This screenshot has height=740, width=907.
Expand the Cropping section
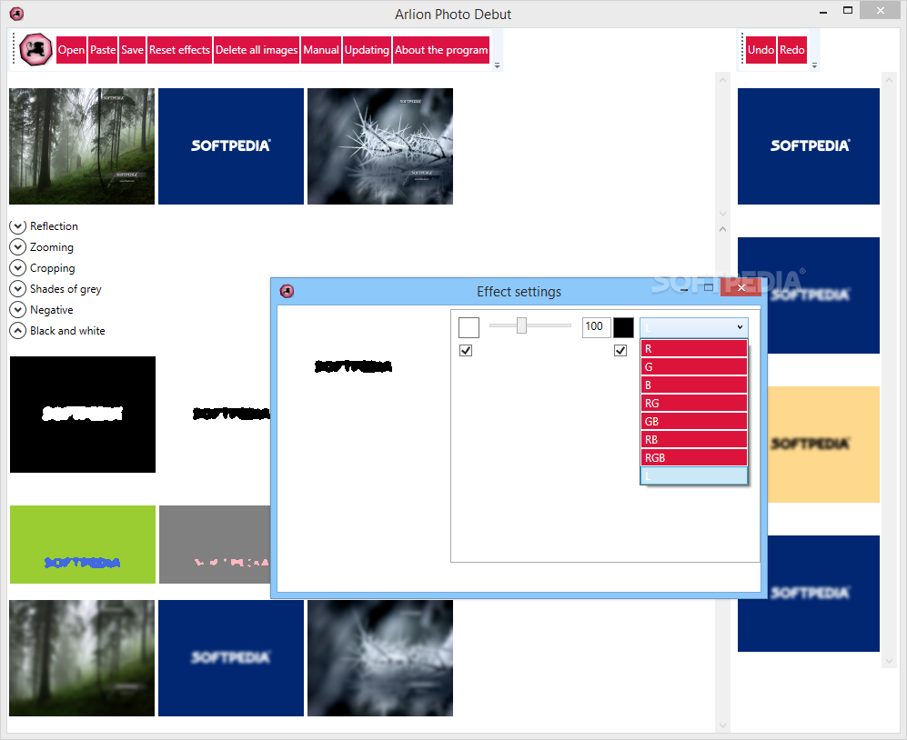[x=18, y=267]
